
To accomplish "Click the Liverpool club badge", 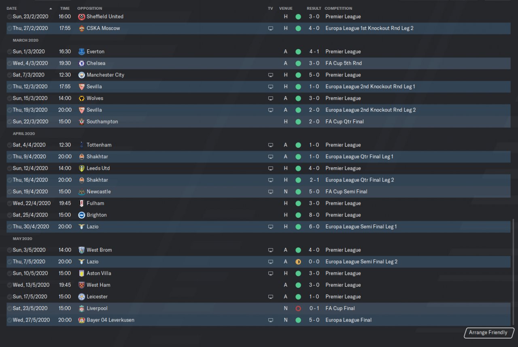I will (x=81, y=309).
